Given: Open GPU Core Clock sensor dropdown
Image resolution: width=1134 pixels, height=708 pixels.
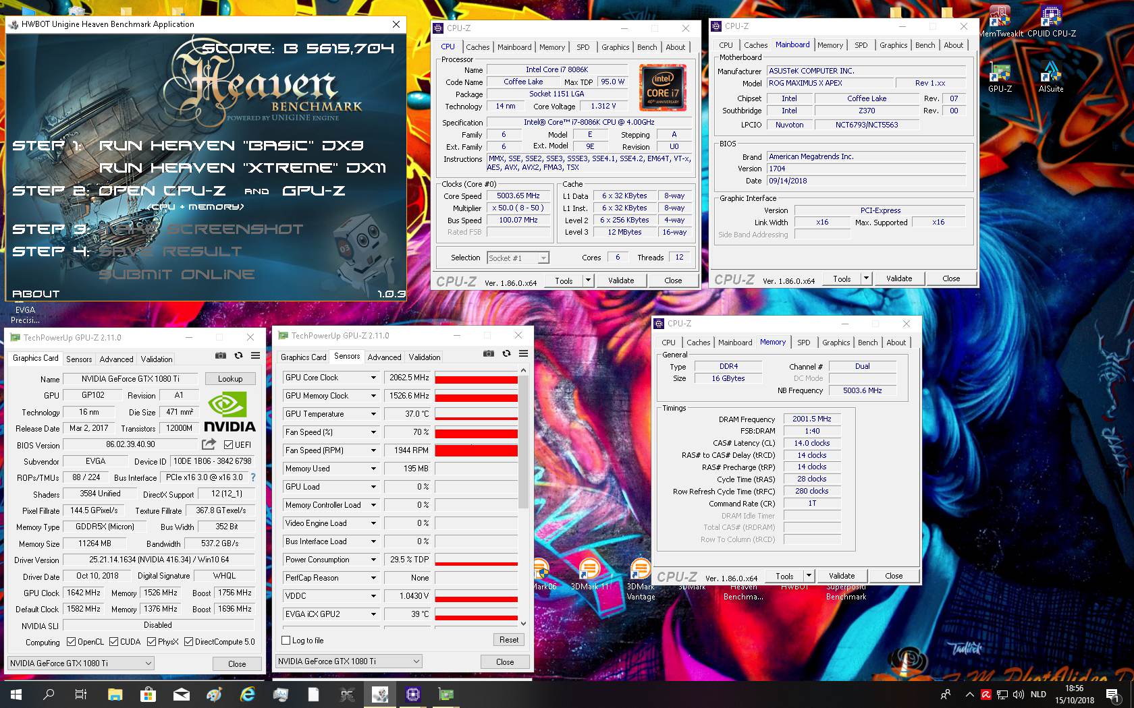Looking at the screenshot, I should point(373,378).
